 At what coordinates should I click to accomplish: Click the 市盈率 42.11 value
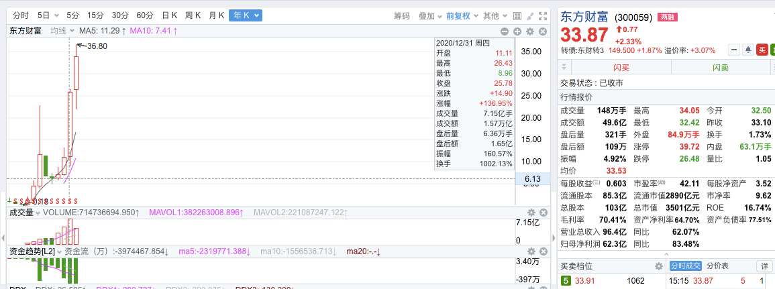pos(690,184)
